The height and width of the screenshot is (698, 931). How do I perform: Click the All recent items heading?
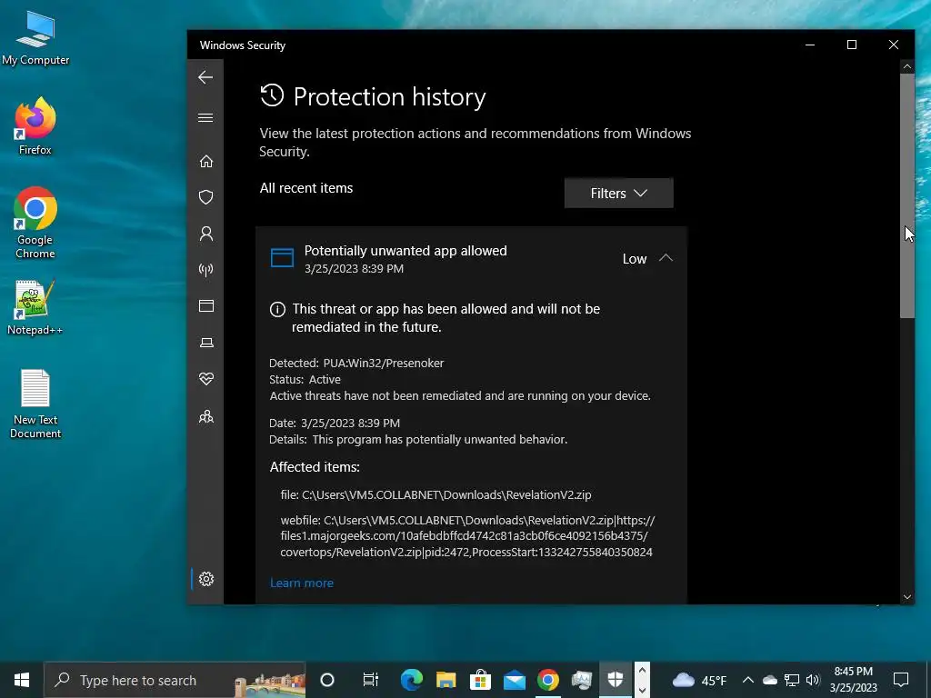[x=306, y=188]
